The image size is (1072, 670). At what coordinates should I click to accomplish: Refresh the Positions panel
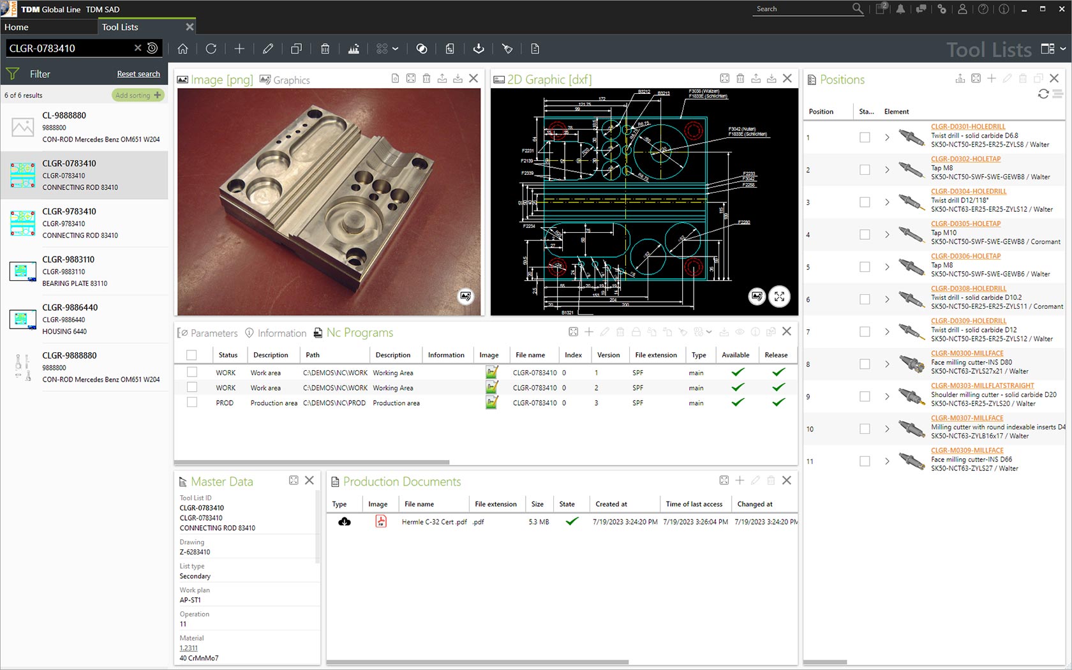click(1043, 94)
